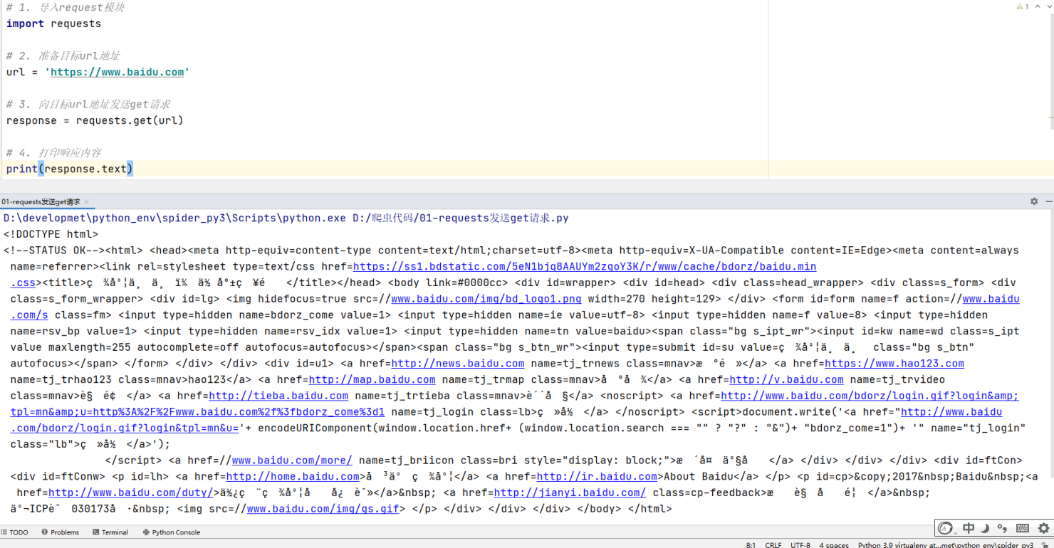Open the 4 spaces indent settings

(x=834, y=544)
